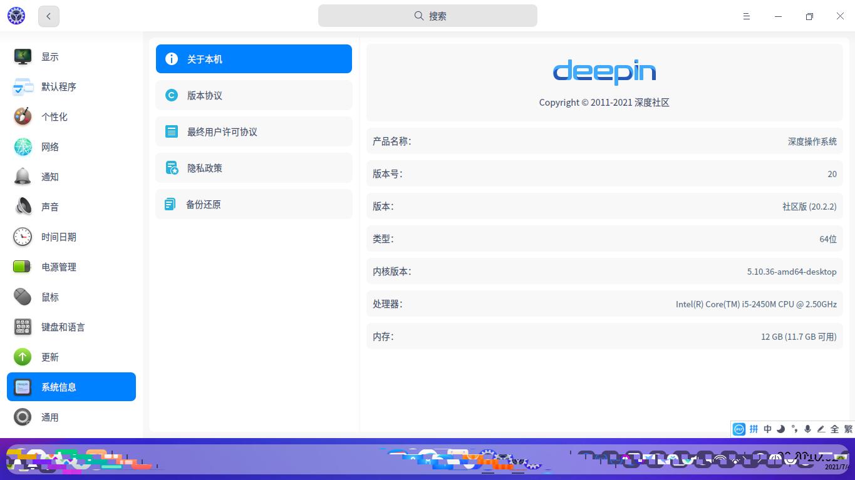
Task: Open the 网络 network settings
Action: point(71,146)
